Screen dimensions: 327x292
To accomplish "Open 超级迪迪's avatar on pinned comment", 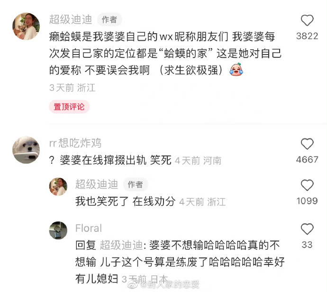I will [x=26, y=26].
